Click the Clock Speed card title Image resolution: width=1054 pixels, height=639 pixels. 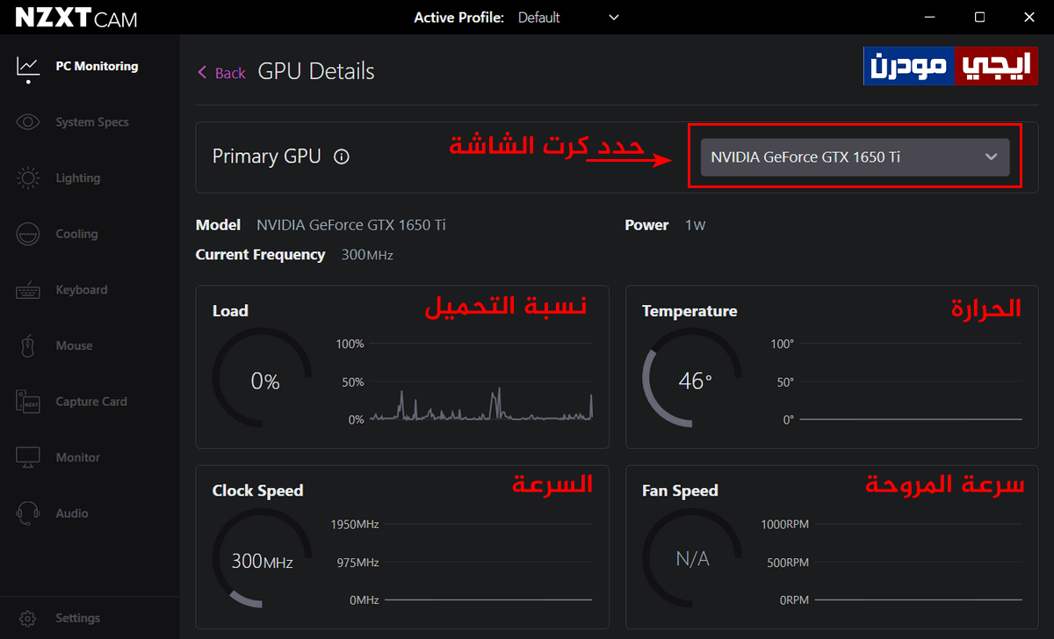(257, 490)
